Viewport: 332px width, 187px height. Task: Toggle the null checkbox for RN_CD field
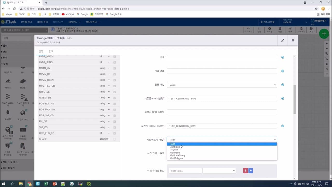[114, 121]
